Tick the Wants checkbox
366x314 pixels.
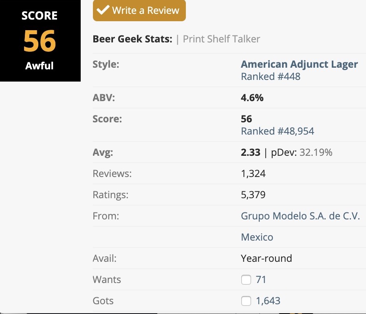click(x=246, y=280)
